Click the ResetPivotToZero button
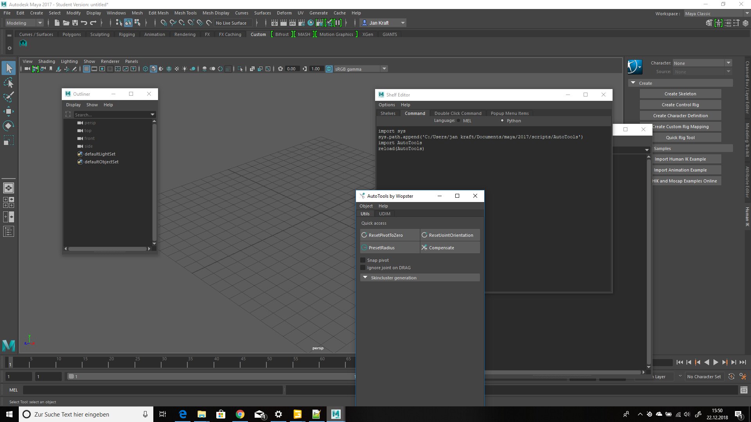 390,235
